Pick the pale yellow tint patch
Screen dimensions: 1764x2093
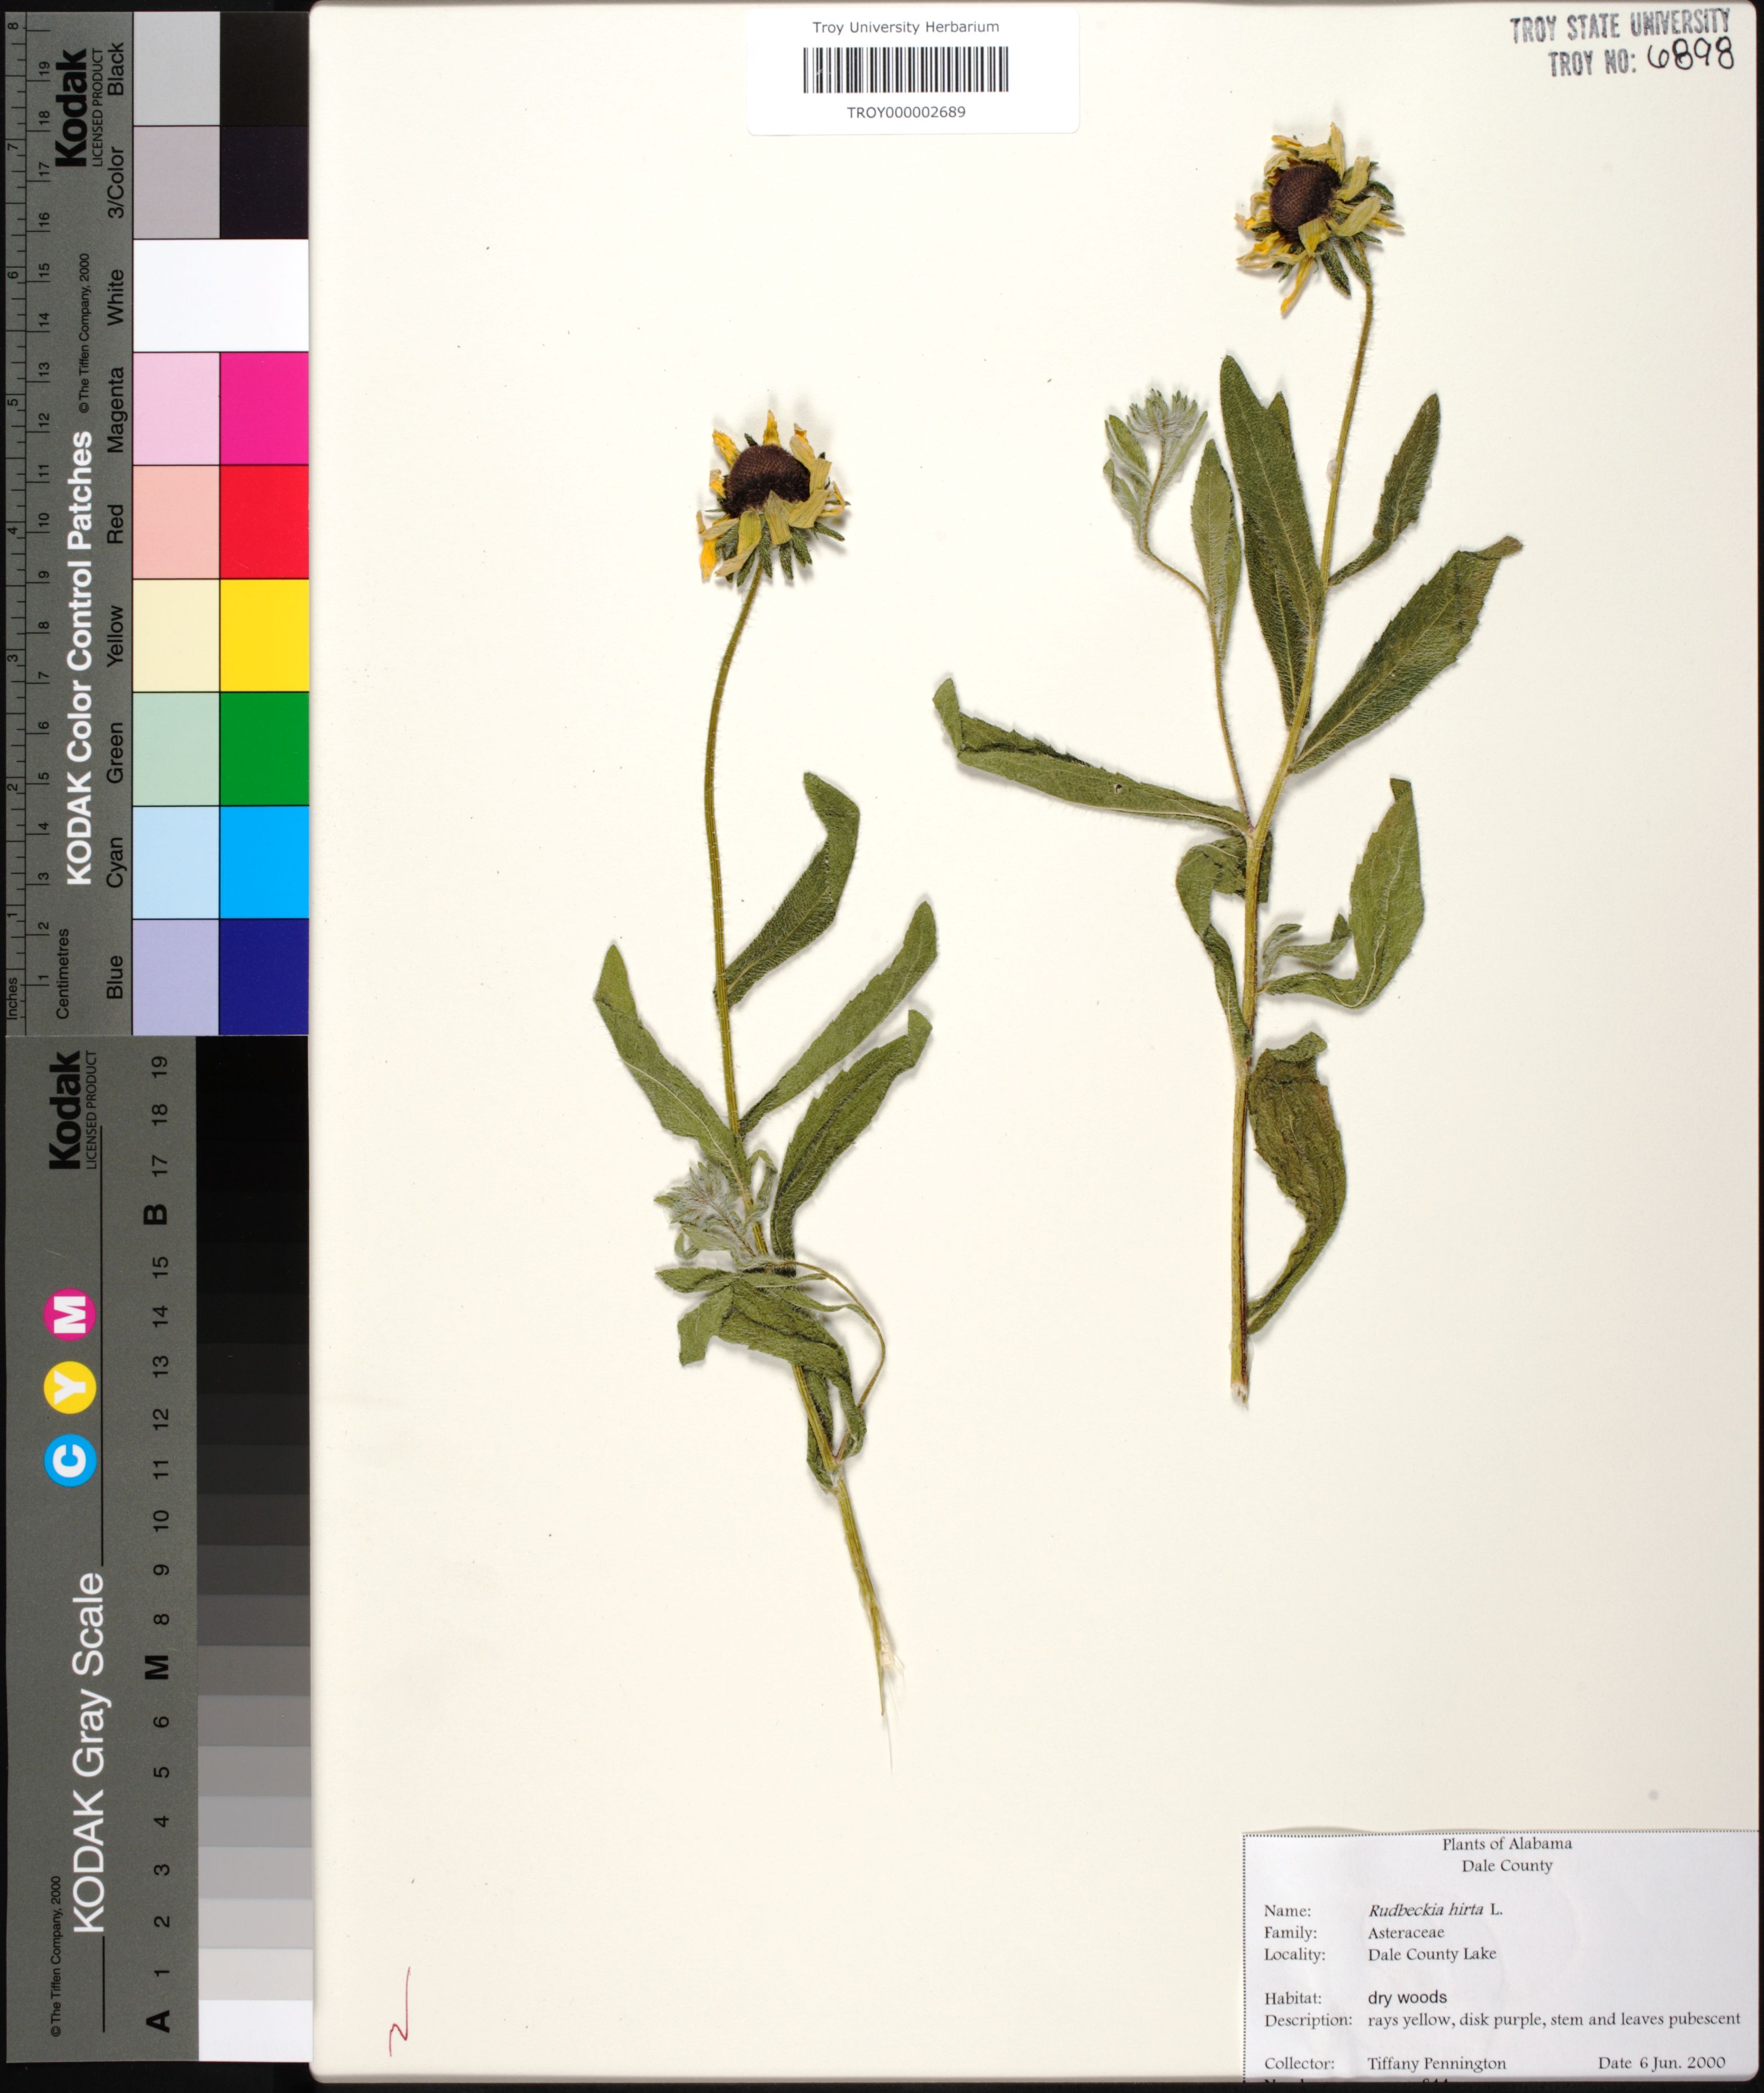point(176,635)
